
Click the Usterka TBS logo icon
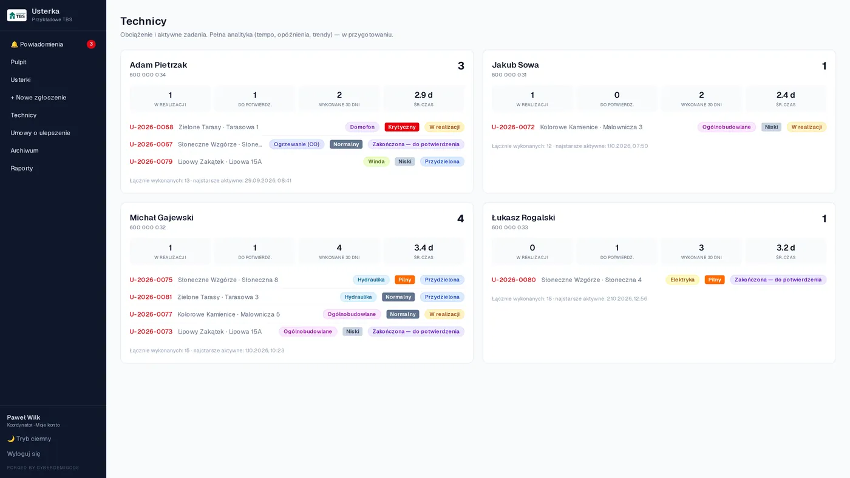click(x=16, y=15)
